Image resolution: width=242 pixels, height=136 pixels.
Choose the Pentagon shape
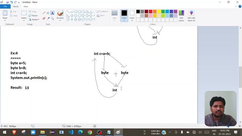click(76, 15)
